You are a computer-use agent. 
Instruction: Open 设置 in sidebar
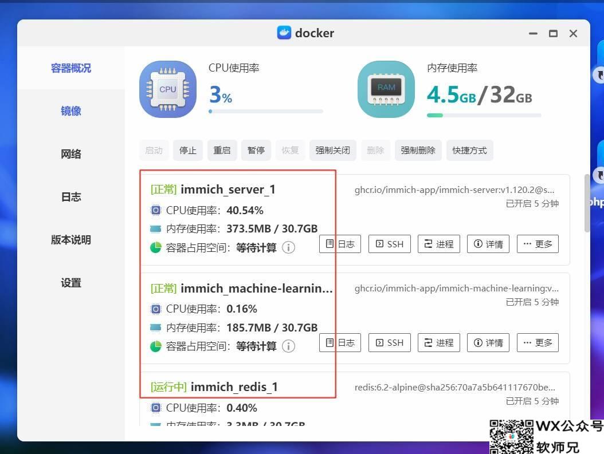71,283
